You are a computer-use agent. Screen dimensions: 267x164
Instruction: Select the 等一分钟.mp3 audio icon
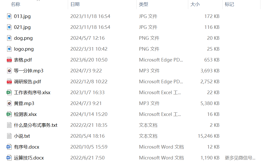tap(9, 71)
